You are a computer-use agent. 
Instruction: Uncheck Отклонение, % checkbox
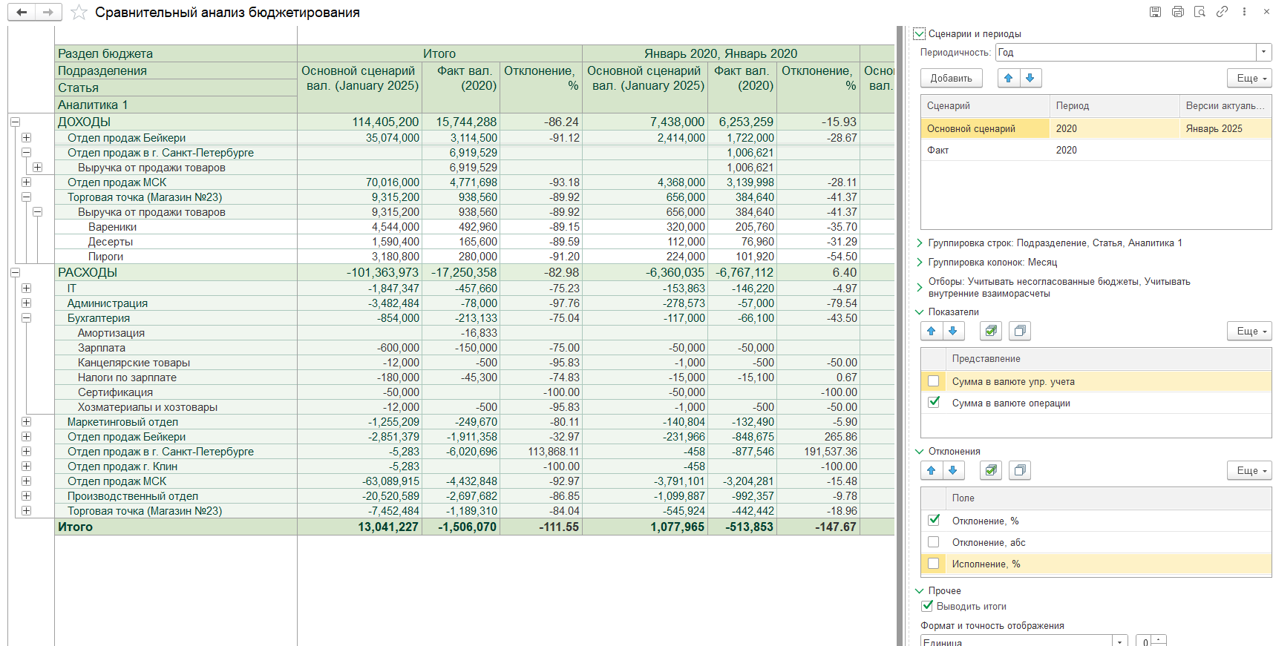point(934,521)
